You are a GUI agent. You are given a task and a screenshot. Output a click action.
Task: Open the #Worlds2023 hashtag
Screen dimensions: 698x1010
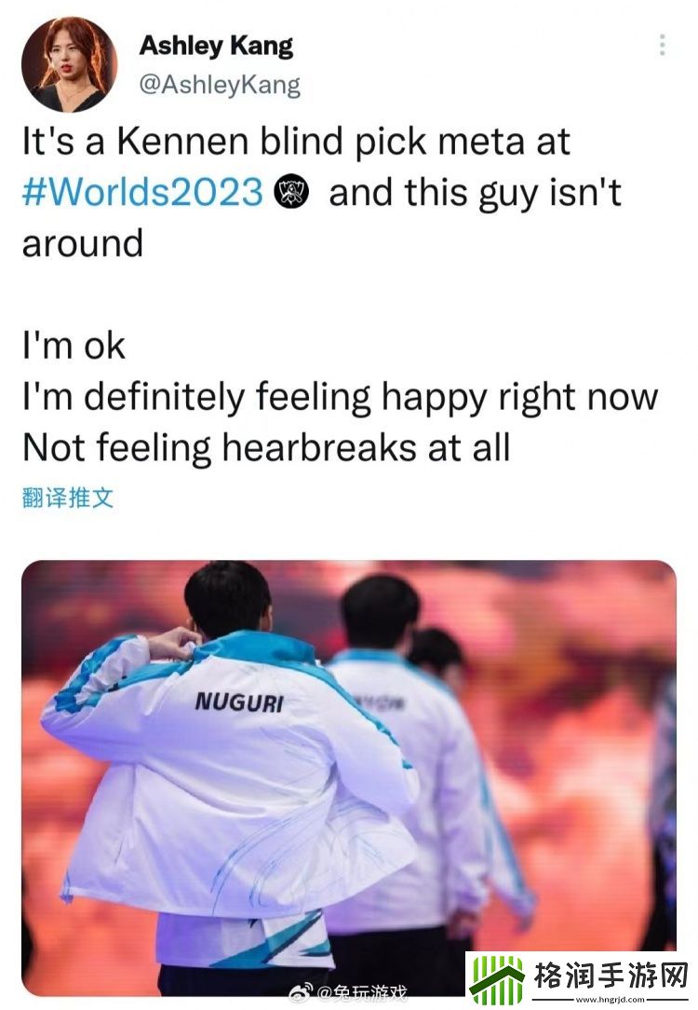(x=142, y=192)
